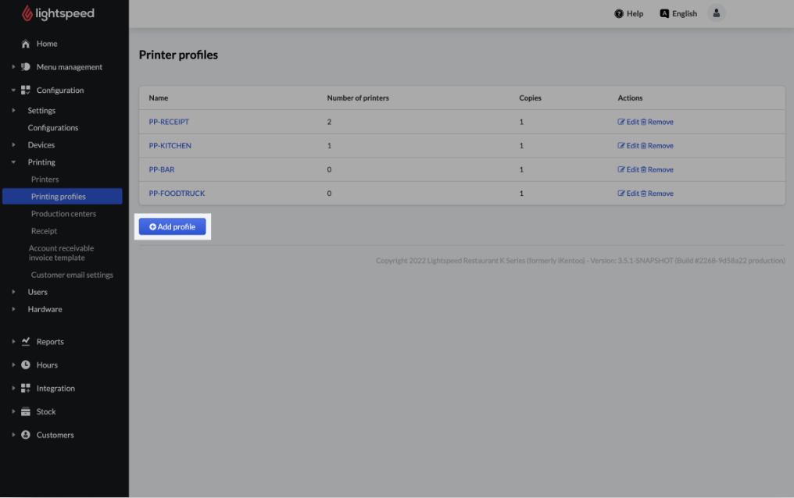Open the PP-KITCHEN profile link
The width and height of the screenshot is (794, 498).
(170, 146)
